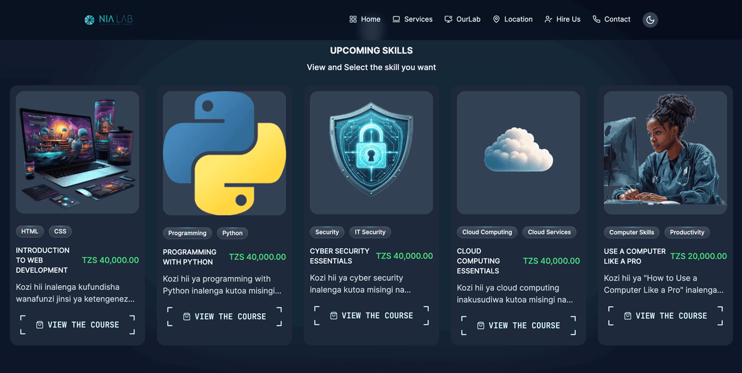The height and width of the screenshot is (373, 742).
Task: Select the HTML tag
Action: (30, 231)
